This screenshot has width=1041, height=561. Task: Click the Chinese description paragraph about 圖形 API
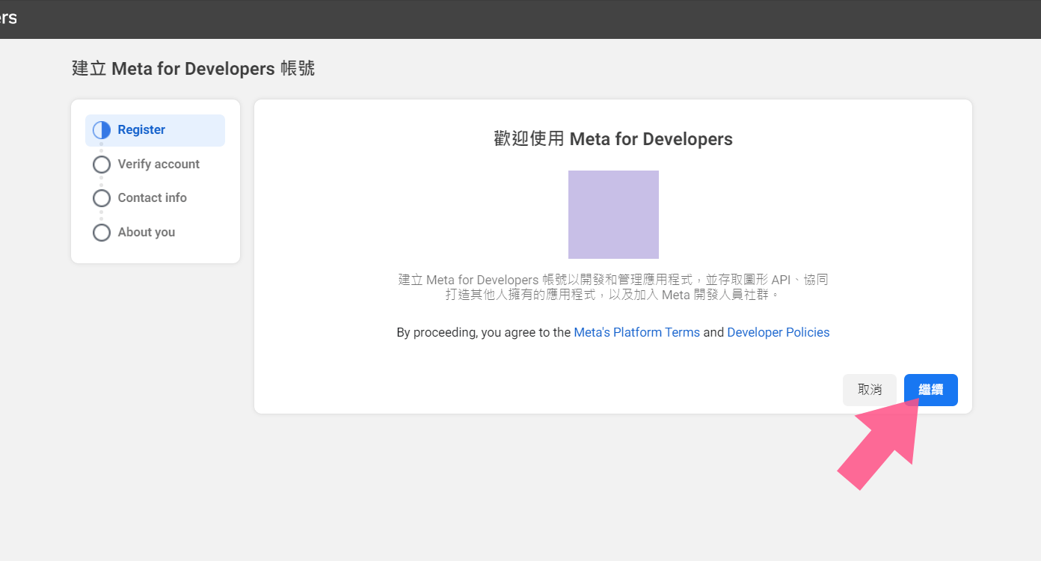(613, 287)
